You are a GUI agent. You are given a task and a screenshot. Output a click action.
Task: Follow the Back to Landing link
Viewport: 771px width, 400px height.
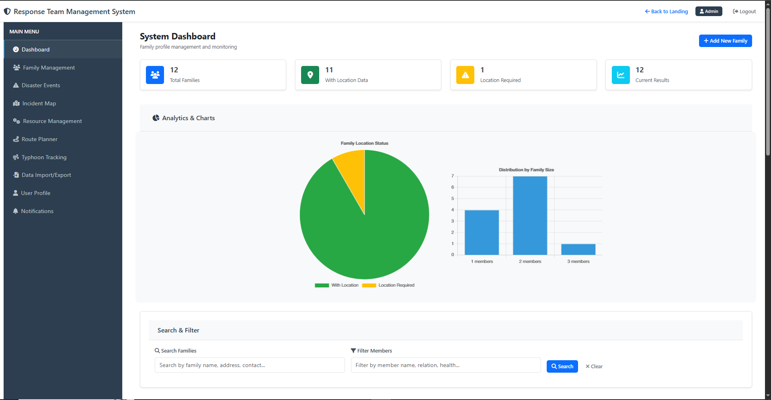click(666, 11)
